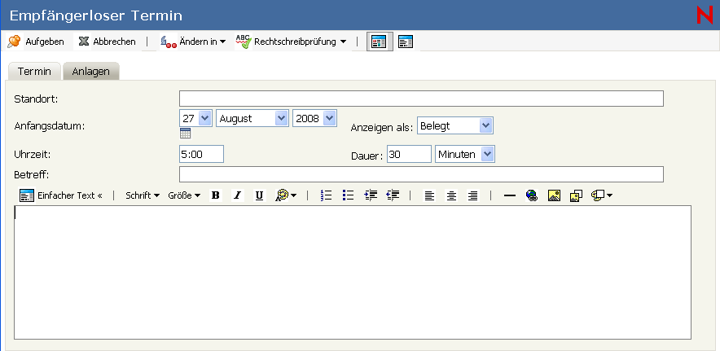Open the calendar date picker icon
Image resolution: width=720 pixels, height=351 pixels.
coord(185,134)
